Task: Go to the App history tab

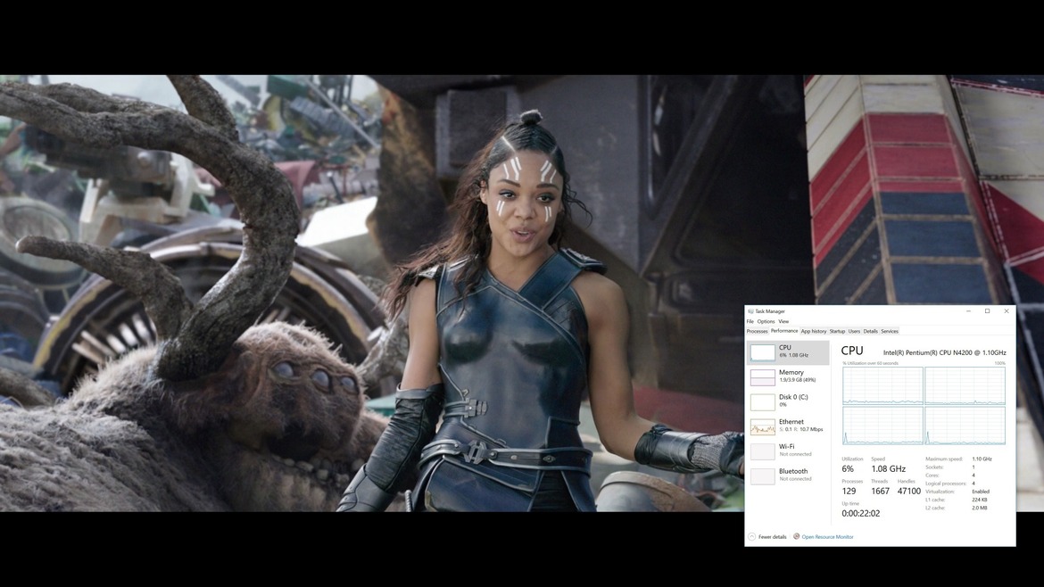Action: pyautogui.click(x=814, y=332)
